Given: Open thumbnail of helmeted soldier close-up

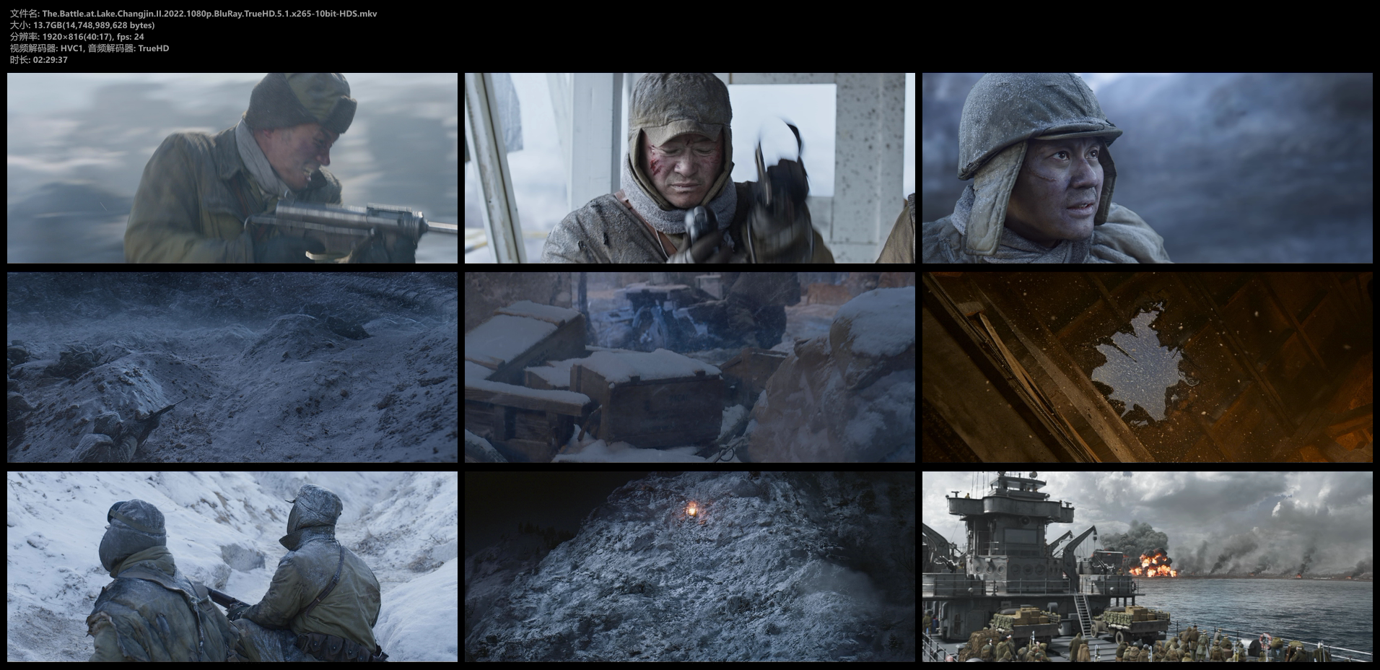Looking at the screenshot, I should tap(1148, 167).
